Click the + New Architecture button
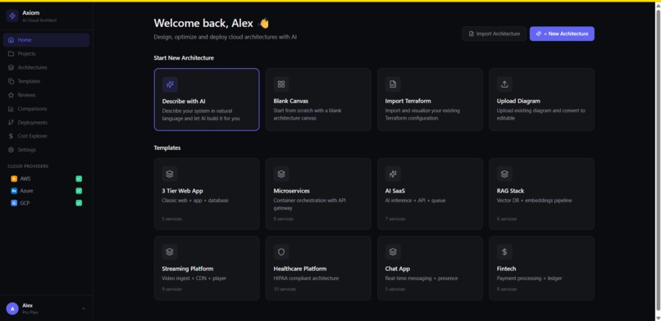The image size is (661, 321). tap(562, 34)
